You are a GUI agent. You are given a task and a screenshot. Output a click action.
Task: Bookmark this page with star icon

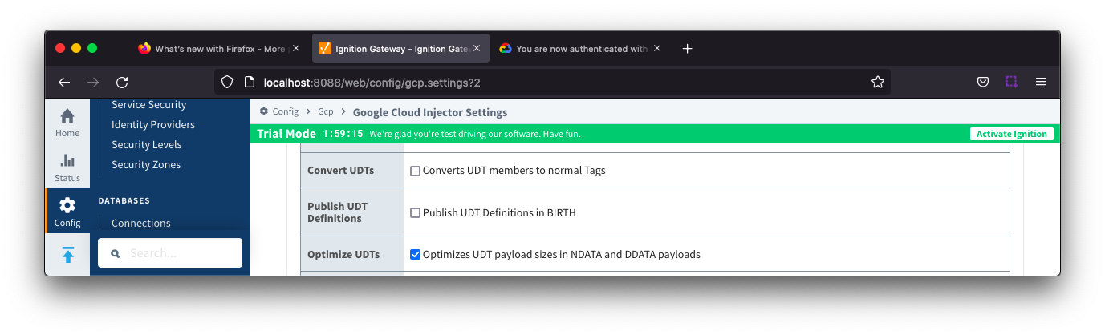click(x=877, y=82)
